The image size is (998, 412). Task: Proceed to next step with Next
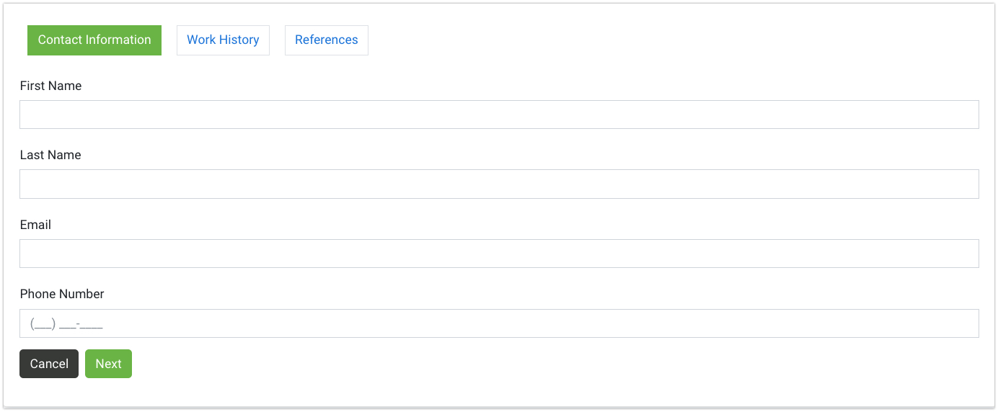pos(108,364)
